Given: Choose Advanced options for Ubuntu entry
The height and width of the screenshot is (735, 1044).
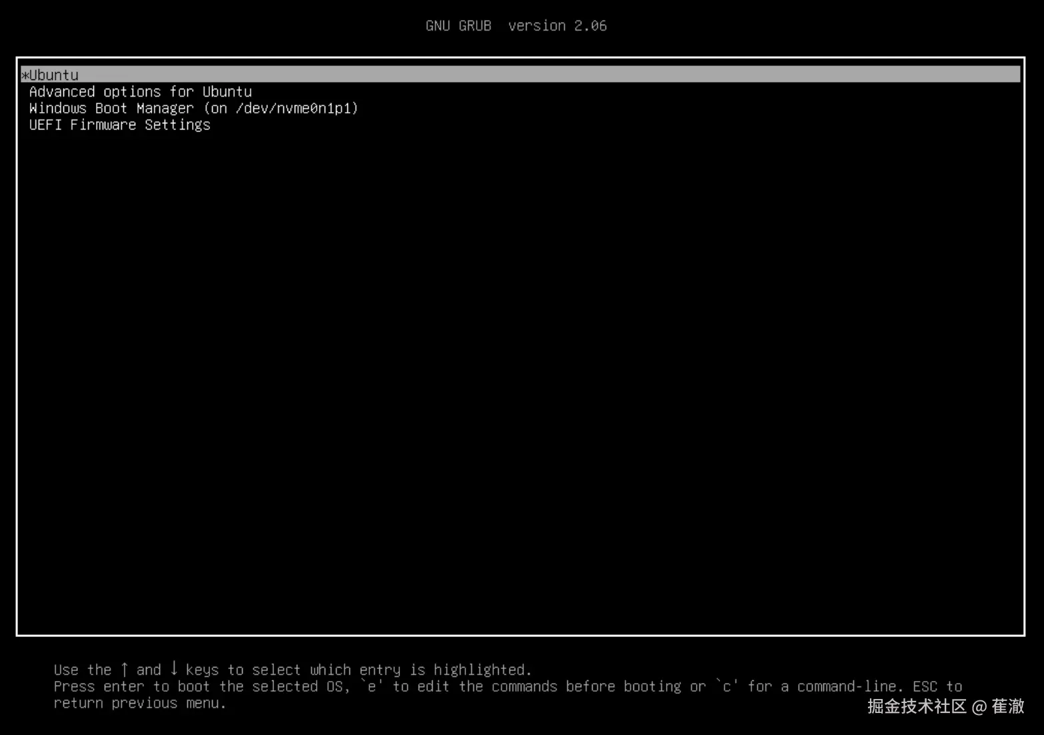Looking at the screenshot, I should [x=141, y=92].
